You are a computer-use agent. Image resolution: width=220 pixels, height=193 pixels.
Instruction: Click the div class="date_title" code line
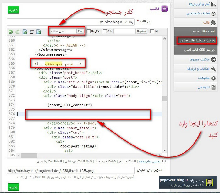pyautogui.click(x=93, y=87)
